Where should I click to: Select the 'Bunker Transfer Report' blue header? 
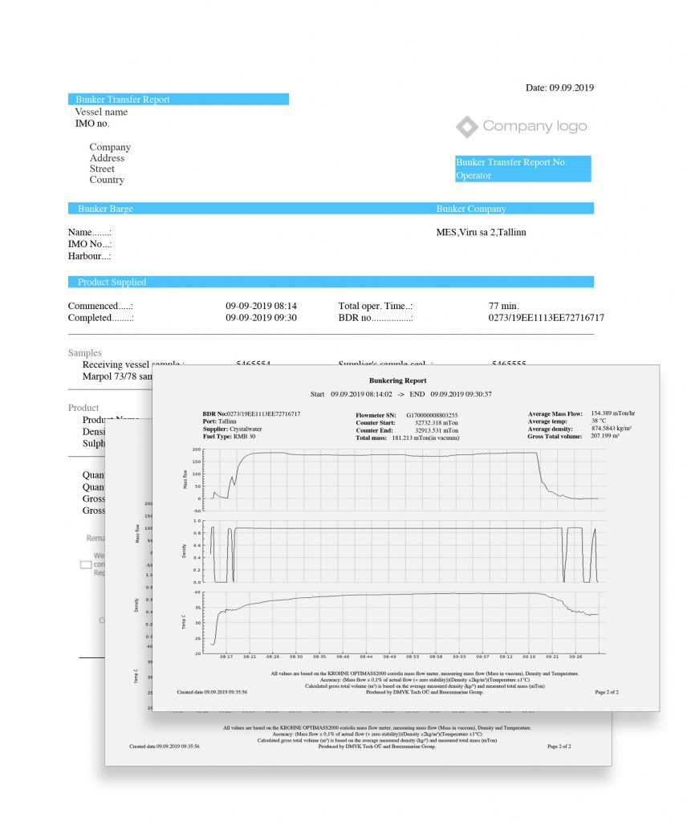[x=178, y=99]
